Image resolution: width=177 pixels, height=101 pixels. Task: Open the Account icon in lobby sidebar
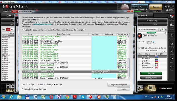pos(172,36)
